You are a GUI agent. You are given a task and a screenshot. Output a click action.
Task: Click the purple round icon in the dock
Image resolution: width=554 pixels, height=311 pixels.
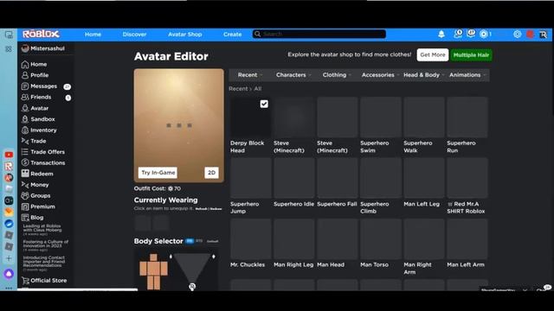point(9,274)
